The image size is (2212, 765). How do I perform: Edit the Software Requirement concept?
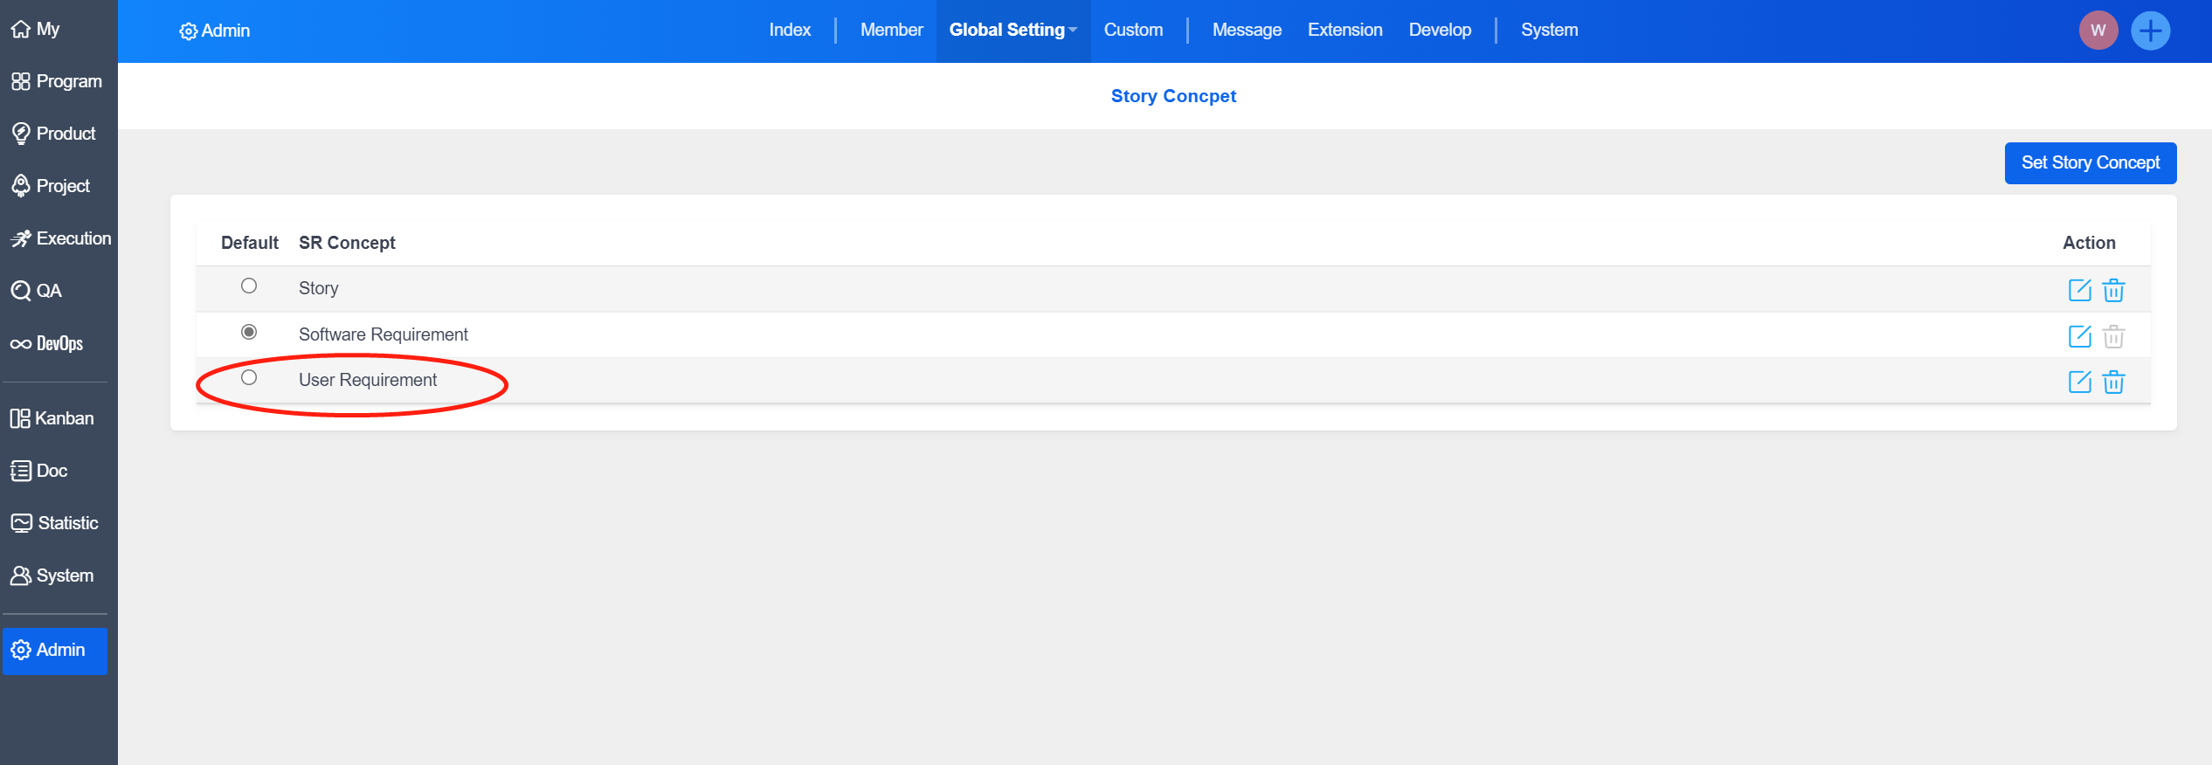tap(2079, 336)
